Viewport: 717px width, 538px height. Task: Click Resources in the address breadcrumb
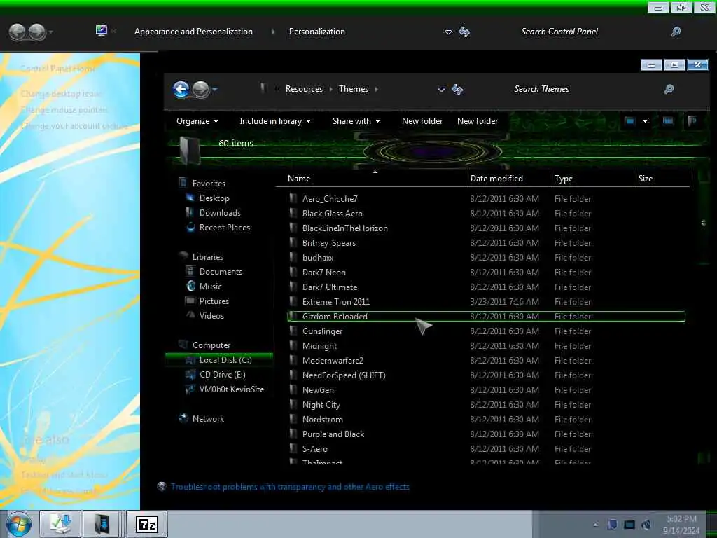pyautogui.click(x=304, y=89)
